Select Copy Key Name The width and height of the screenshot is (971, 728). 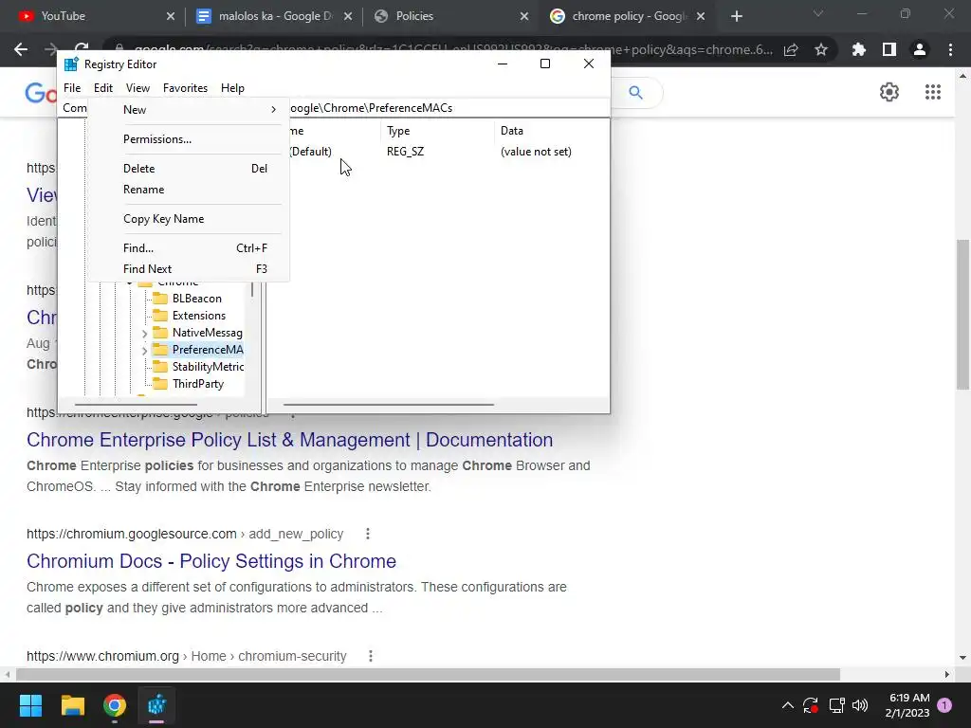[189, 219]
